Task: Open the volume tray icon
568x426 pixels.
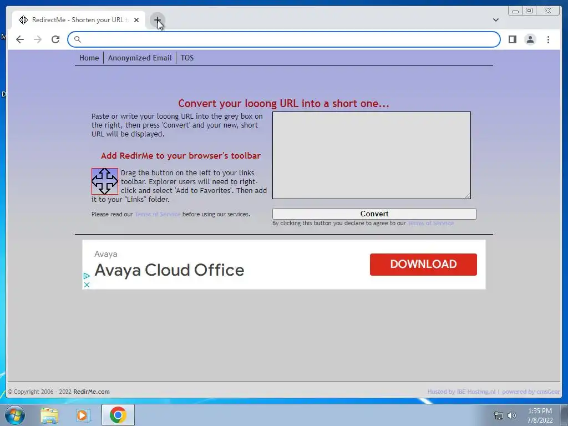Action: (x=512, y=415)
